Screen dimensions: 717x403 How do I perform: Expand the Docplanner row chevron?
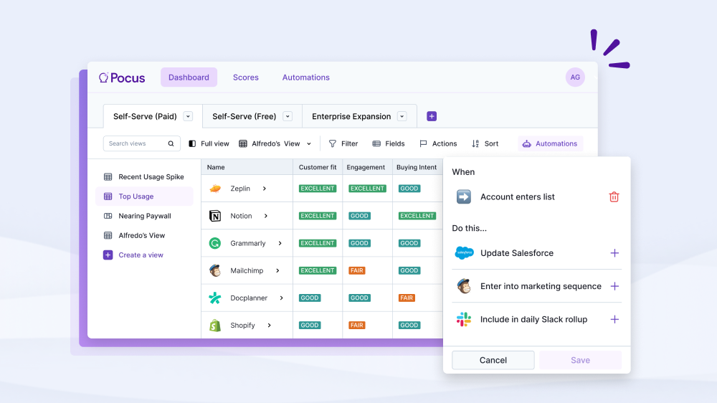281,298
